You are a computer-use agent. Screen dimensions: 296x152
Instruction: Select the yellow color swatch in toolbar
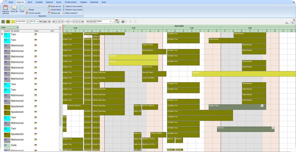(x=13, y=21)
